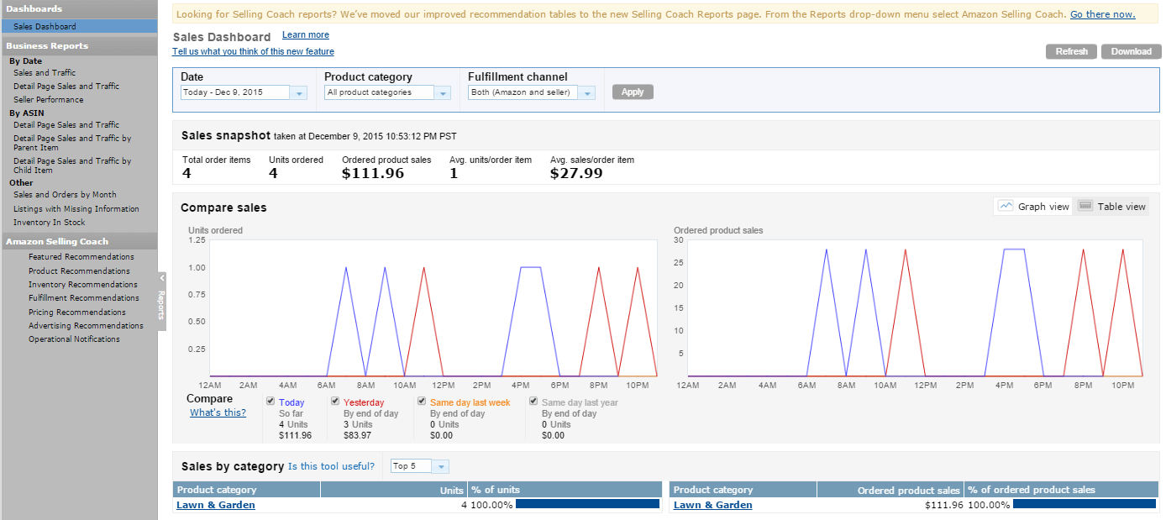Open By ASIN Detail Page Sales and Traffic
Image resolution: width=1166 pixels, height=520 pixels.
[x=66, y=125]
